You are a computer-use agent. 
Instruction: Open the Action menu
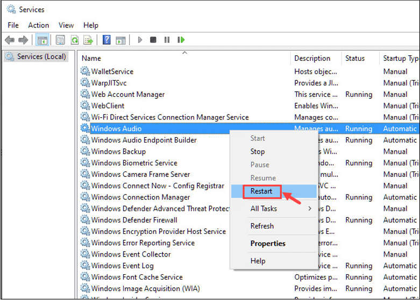point(39,25)
